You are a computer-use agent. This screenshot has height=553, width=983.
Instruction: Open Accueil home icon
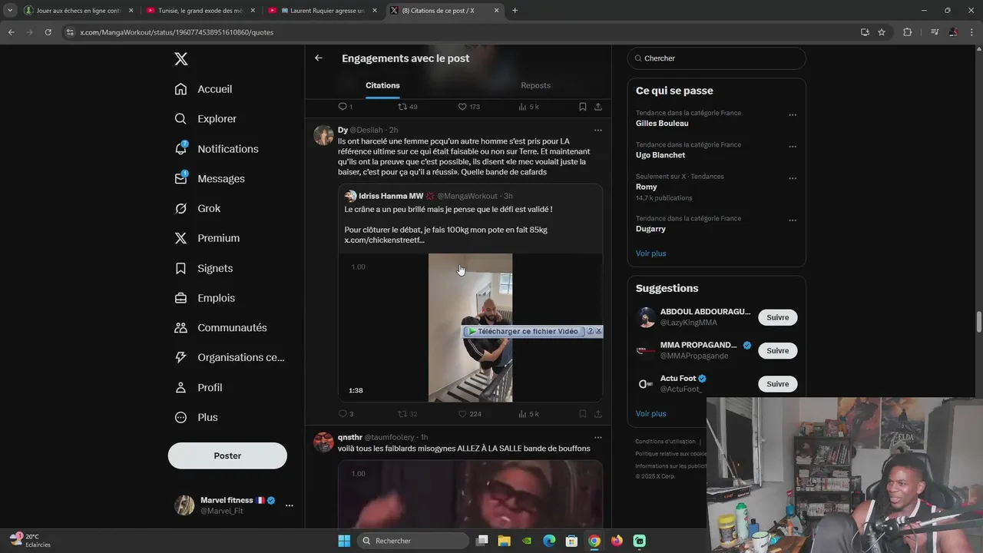point(180,89)
